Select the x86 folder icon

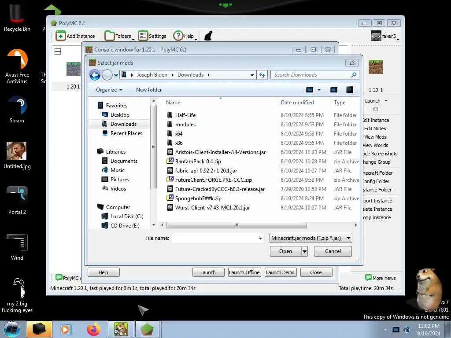(x=170, y=143)
